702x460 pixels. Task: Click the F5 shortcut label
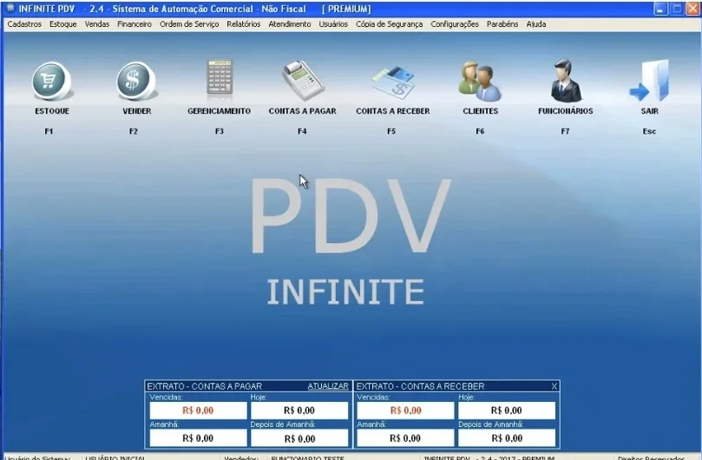(391, 131)
